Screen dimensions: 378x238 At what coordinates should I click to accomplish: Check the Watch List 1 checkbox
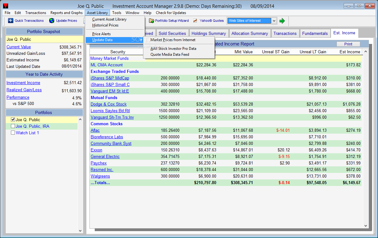[13, 133]
